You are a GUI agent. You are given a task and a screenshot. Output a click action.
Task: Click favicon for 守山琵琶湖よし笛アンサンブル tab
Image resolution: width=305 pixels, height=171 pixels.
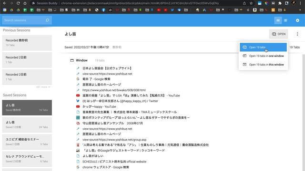pos(78,123)
